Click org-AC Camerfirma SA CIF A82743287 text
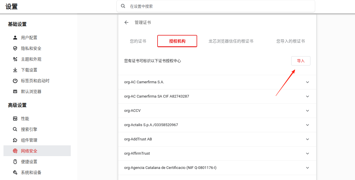This screenshot has width=355, height=180. coord(157,96)
